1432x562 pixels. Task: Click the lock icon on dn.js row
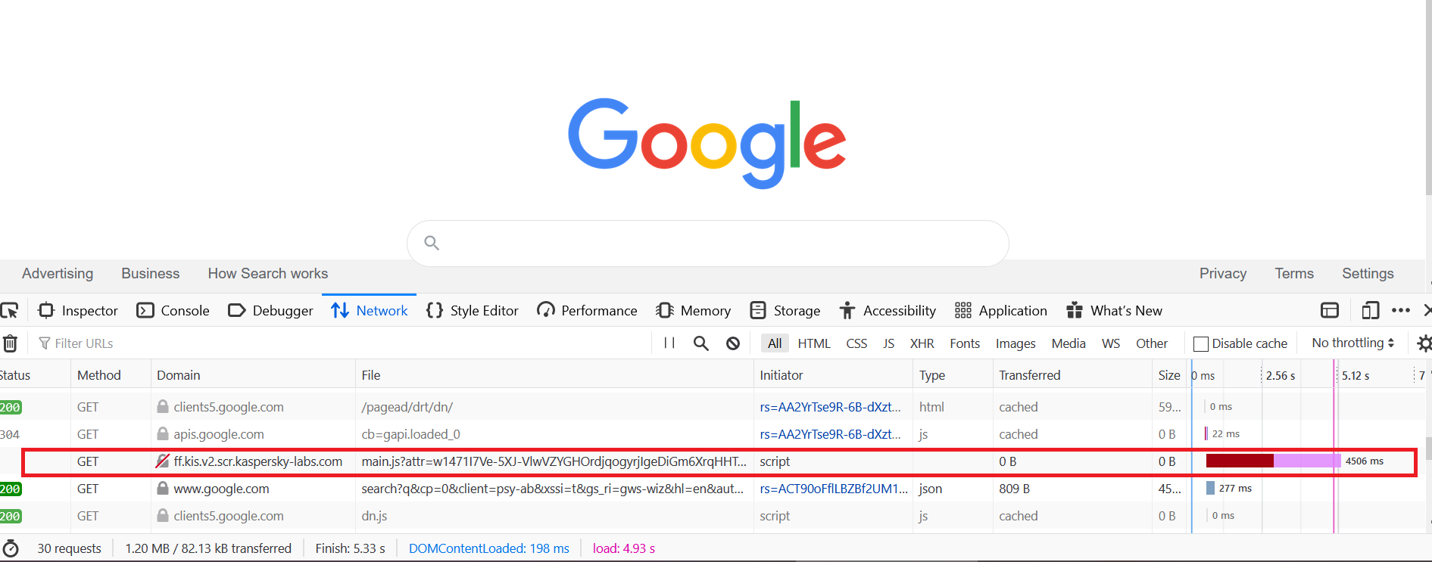point(163,515)
